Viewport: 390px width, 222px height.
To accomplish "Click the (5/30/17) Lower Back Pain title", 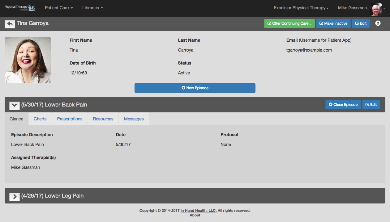I will point(54,105).
